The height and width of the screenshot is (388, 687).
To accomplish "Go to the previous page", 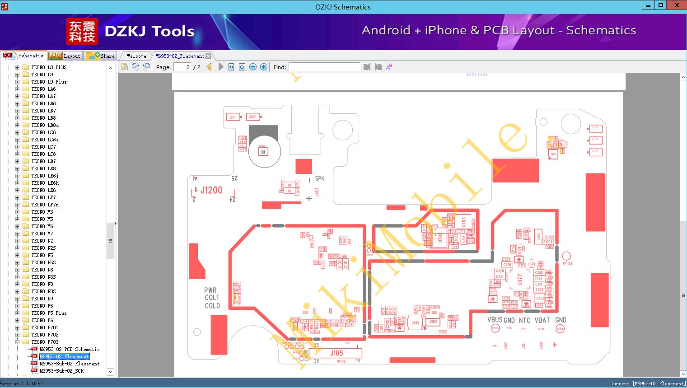I will [209, 67].
